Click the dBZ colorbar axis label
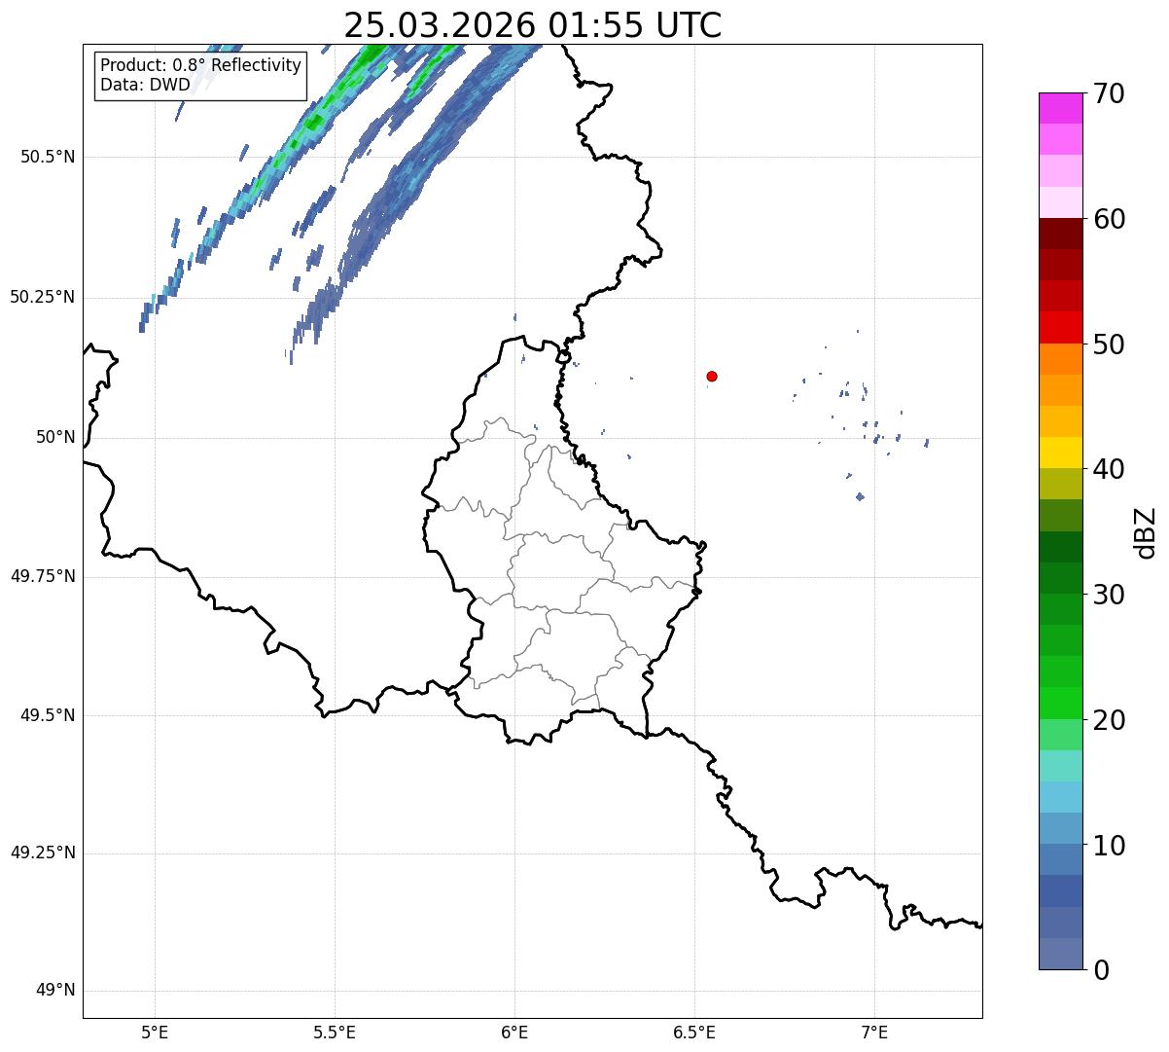1169x1052 pixels. (1146, 531)
